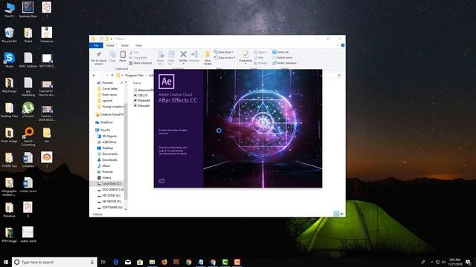Click the Windows Start button
Image resolution: width=476 pixels, height=267 pixels.
pyautogui.click(x=6, y=262)
